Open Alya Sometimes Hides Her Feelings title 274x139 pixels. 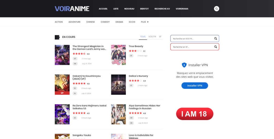coord(144,107)
